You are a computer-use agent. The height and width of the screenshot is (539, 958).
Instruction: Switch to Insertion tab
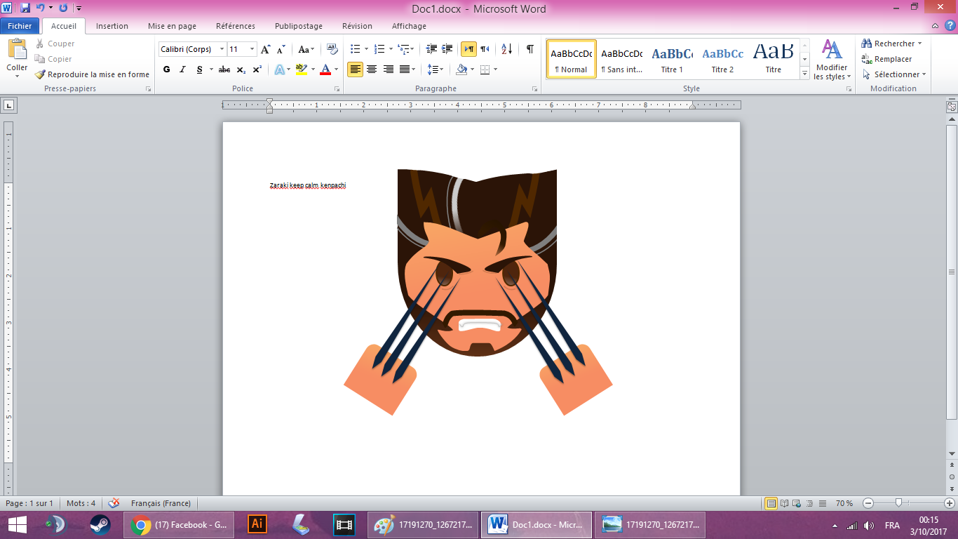(112, 26)
